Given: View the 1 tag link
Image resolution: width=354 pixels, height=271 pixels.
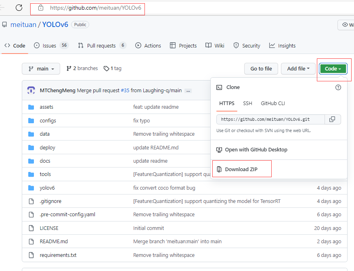Looking at the screenshot, I should click(113, 68).
